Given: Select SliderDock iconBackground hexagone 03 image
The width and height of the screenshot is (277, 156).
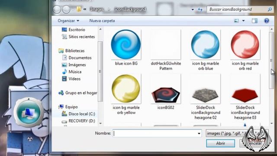Looking at the screenshot, I should click(245, 95).
